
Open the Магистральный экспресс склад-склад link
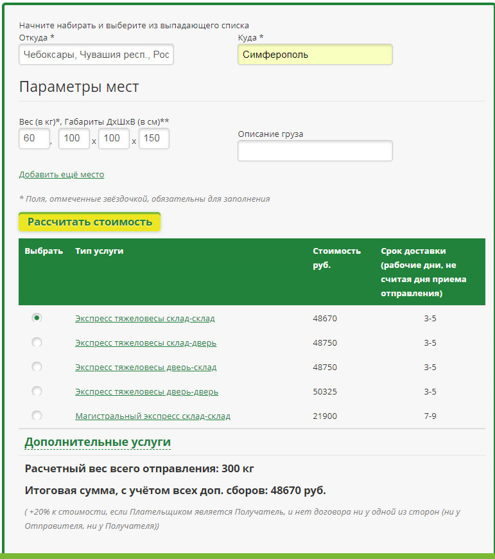point(153,416)
